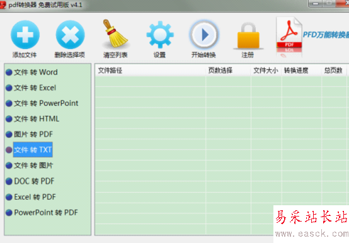Click the Add File plus icon

pos(25,35)
